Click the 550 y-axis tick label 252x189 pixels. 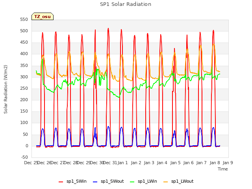24,19
